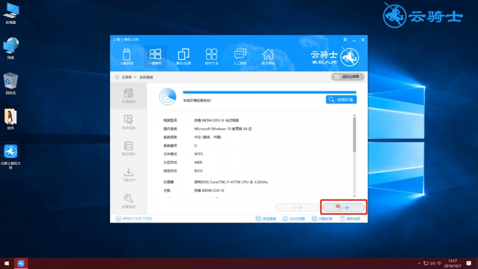The height and width of the screenshot is (269, 478).
Task: Select the 安装系统 step in sidebar
Action: pyautogui.click(x=128, y=201)
